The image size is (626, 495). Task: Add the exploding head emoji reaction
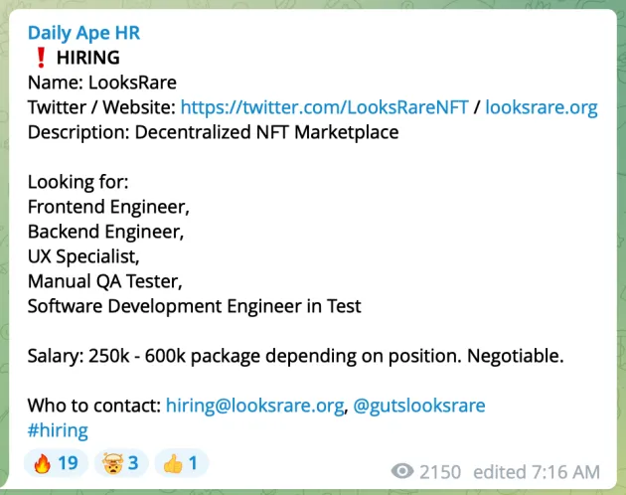113,463
